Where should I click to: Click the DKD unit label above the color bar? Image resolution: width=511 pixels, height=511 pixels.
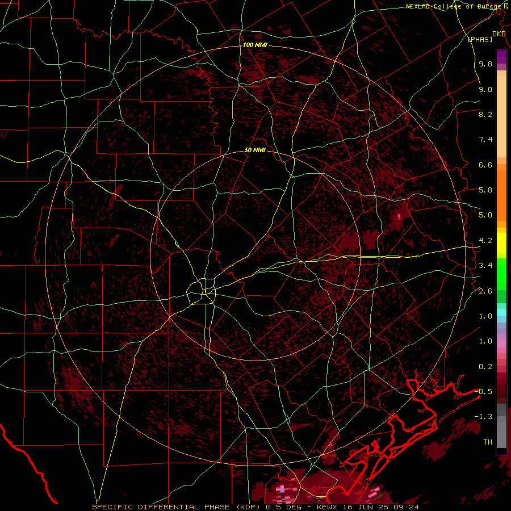[499, 33]
